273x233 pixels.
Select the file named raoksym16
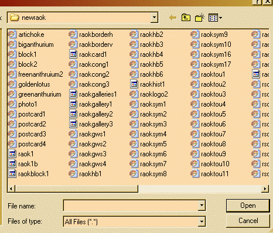[x=216, y=54]
